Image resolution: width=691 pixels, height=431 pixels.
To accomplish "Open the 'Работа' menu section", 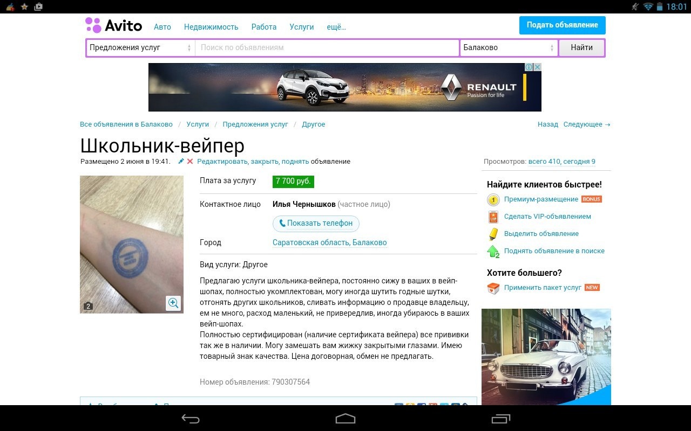I will [x=264, y=27].
